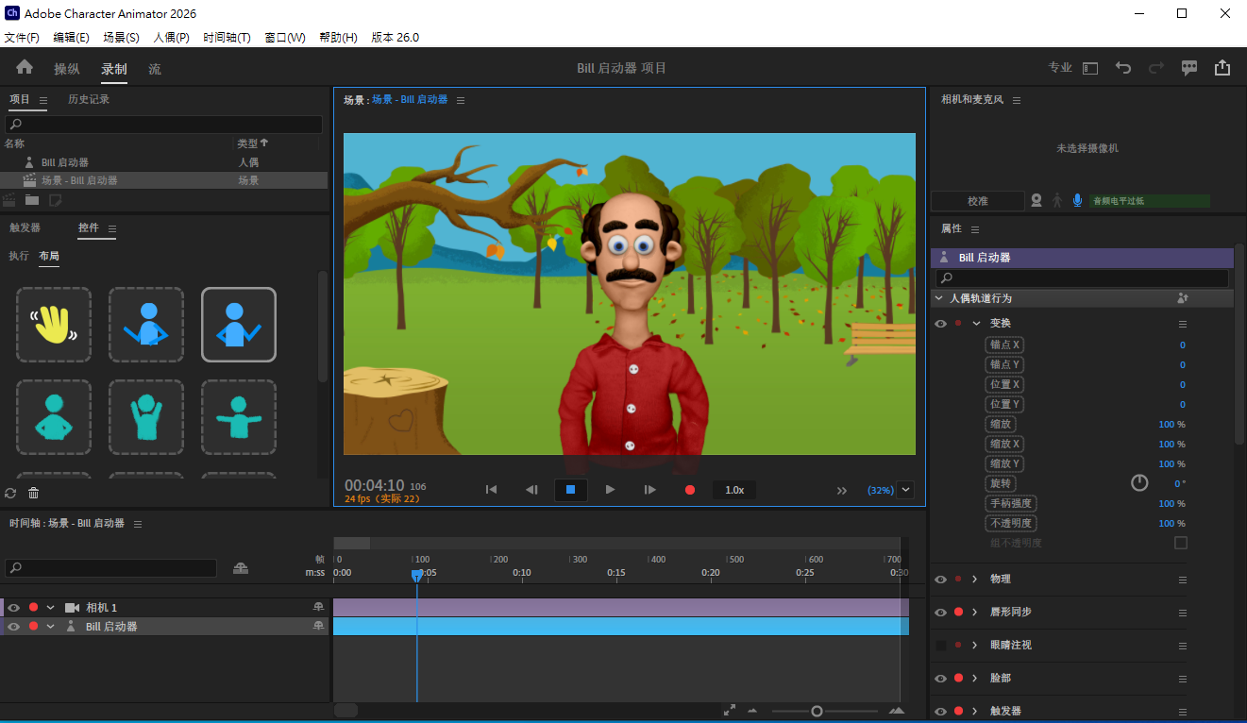1247x723 pixels.
Task: Select the waving hand trigger control
Action: [54, 325]
